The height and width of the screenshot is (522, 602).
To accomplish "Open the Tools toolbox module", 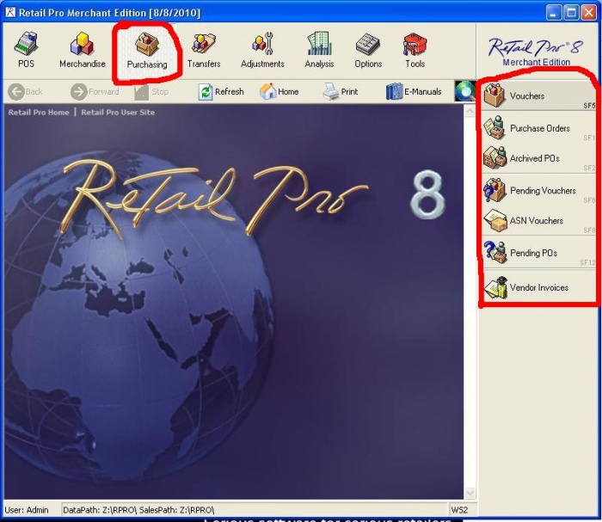I will [415, 50].
